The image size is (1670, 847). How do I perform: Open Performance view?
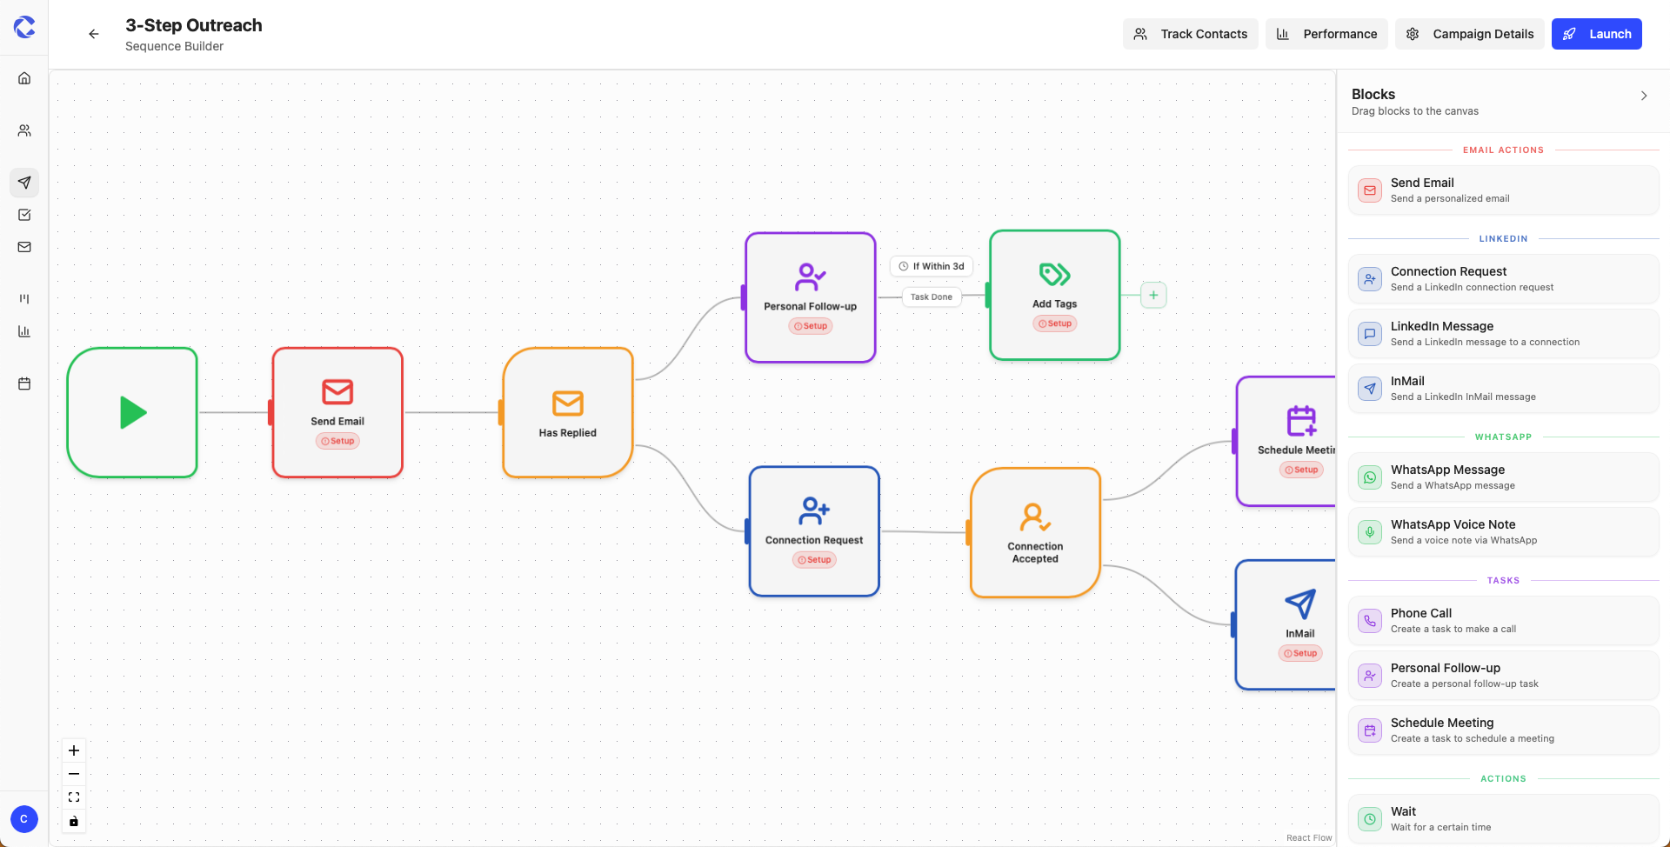coord(1326,34)
